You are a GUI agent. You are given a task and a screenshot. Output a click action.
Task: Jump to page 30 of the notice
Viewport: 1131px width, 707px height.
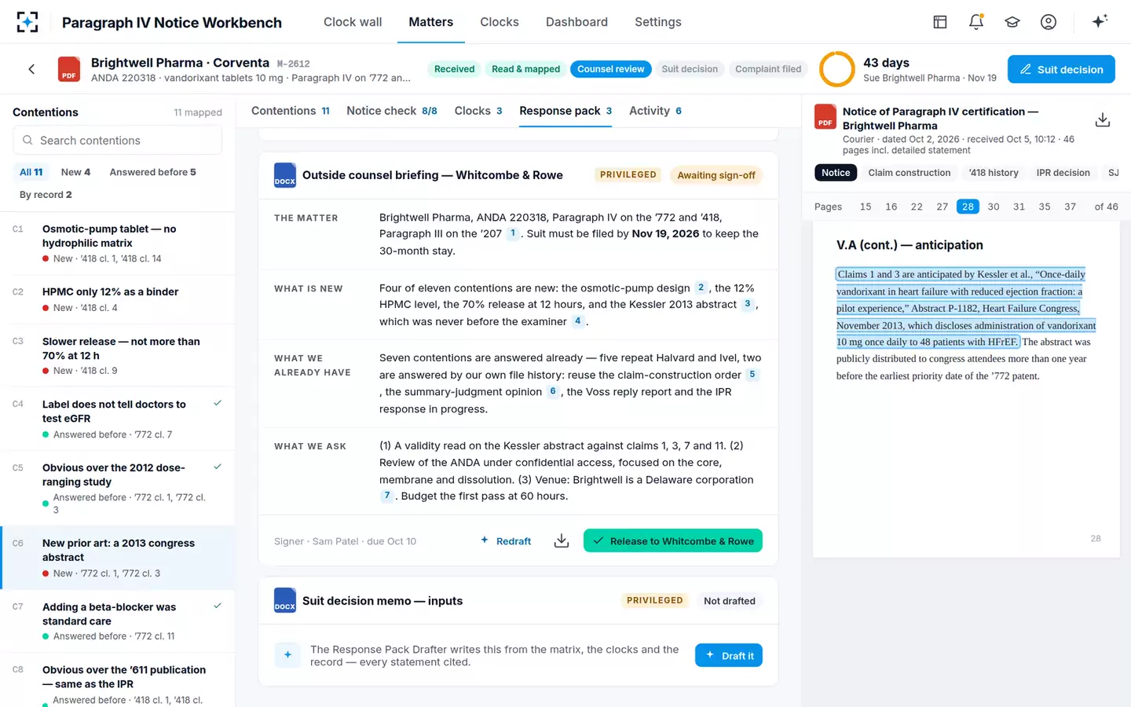click(994, 207)
